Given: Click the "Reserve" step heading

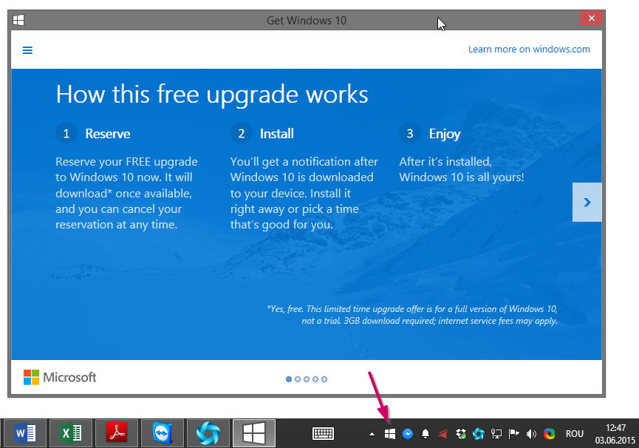Looking at the screenshot, I should [x=108, y=134].
